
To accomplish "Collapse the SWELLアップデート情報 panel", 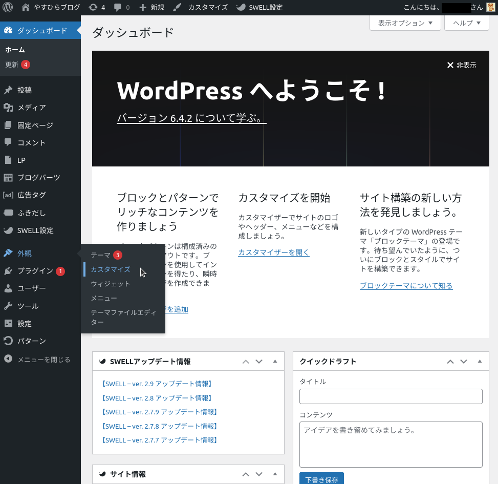I will point(275,361).
